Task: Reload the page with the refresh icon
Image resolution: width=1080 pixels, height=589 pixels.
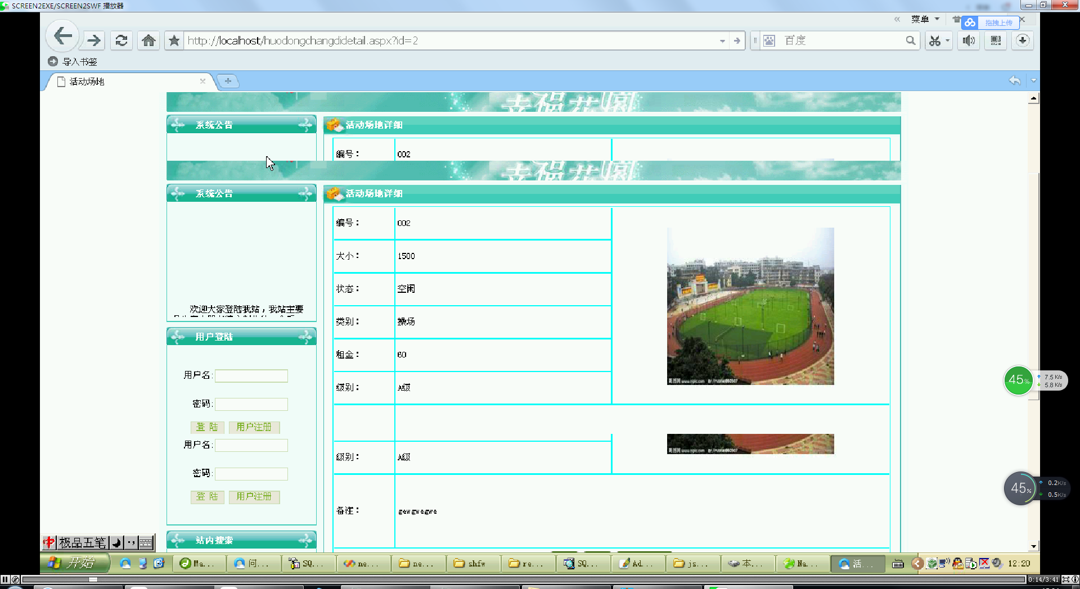Action: click(121, 40)
